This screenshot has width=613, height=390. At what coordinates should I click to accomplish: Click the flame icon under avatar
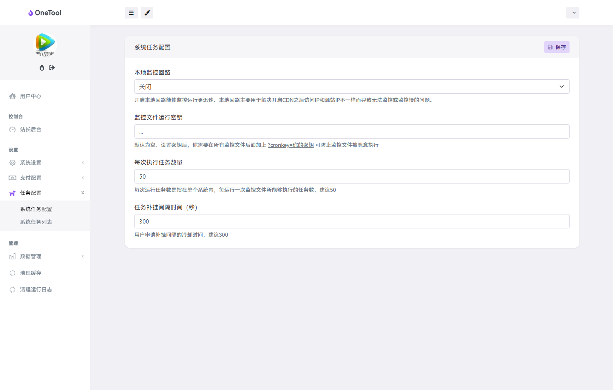pyautogui.click(x=42, y=68)
